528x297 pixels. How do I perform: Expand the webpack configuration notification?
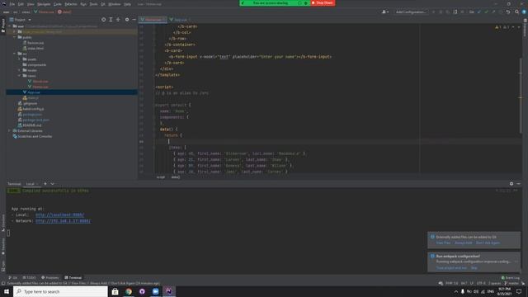click(516, 262)
